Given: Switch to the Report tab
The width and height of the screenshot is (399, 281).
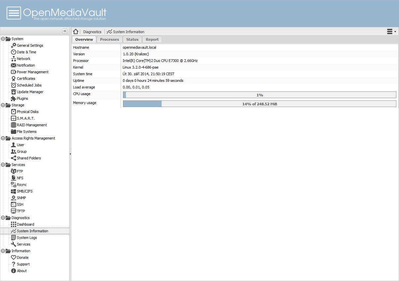Looking at the screenshot, I should pyautogui.click(x=152, y=39).
